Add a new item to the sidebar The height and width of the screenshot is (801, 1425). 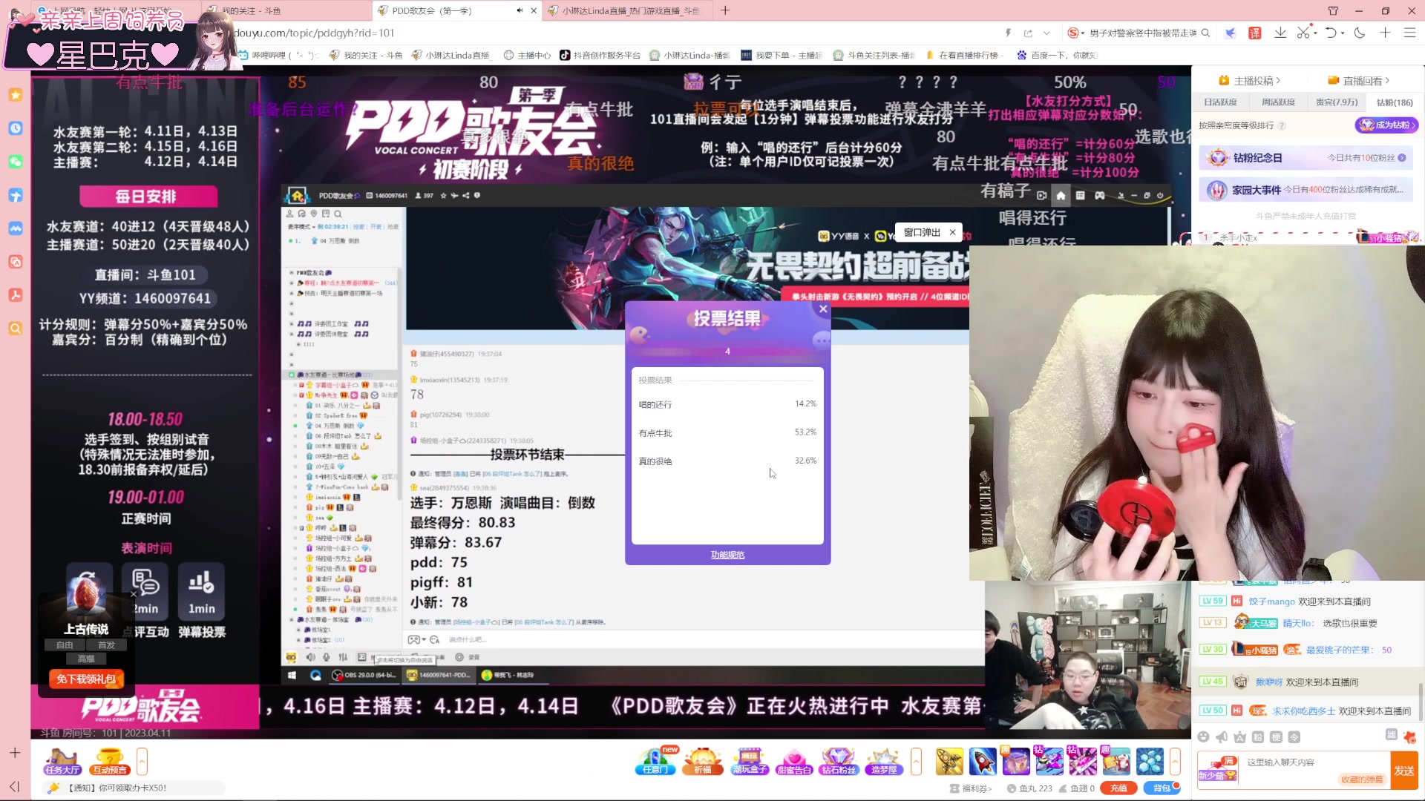click(15, 753)
